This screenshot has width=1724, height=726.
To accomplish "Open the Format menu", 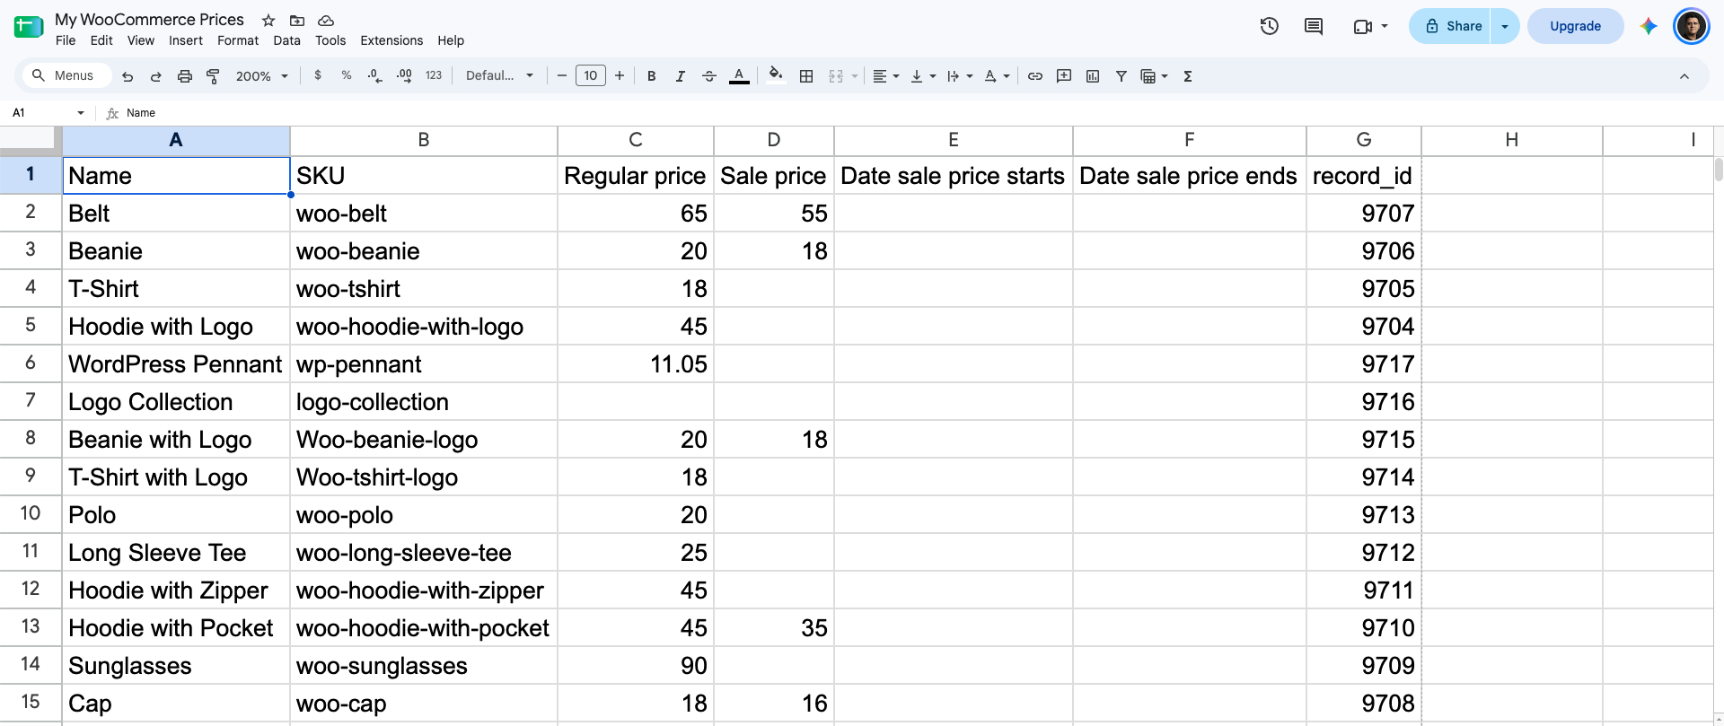I will pyautogui.click(x=238, y=40).
